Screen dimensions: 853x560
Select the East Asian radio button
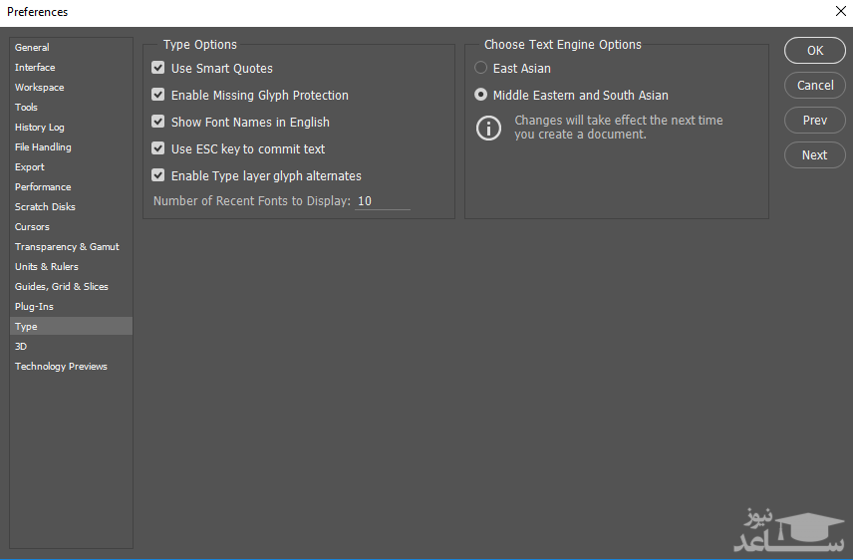click(x=481, y=69)
